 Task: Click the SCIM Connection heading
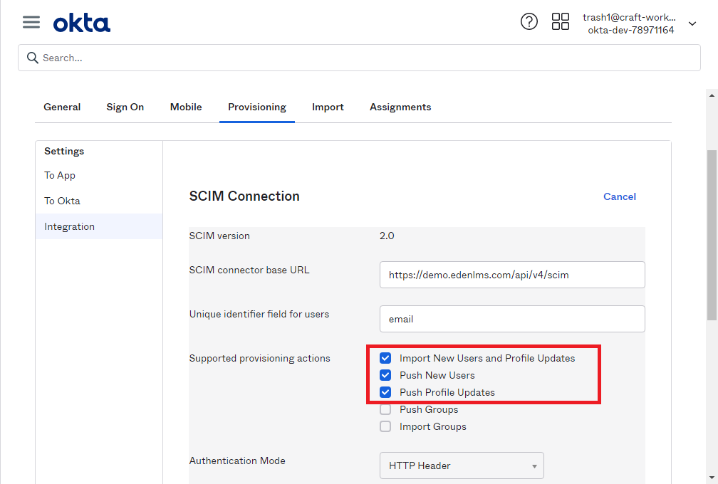pyautogui.click(x=244, y=196)
